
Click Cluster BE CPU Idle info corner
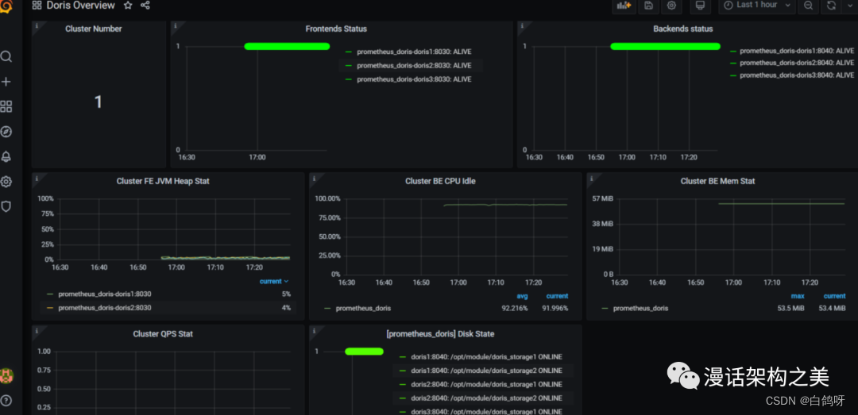tap(314, 177)
